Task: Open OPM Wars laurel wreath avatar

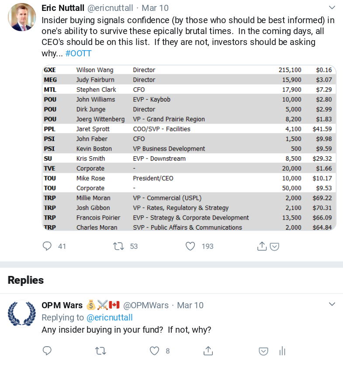Action: pos(22,313)
